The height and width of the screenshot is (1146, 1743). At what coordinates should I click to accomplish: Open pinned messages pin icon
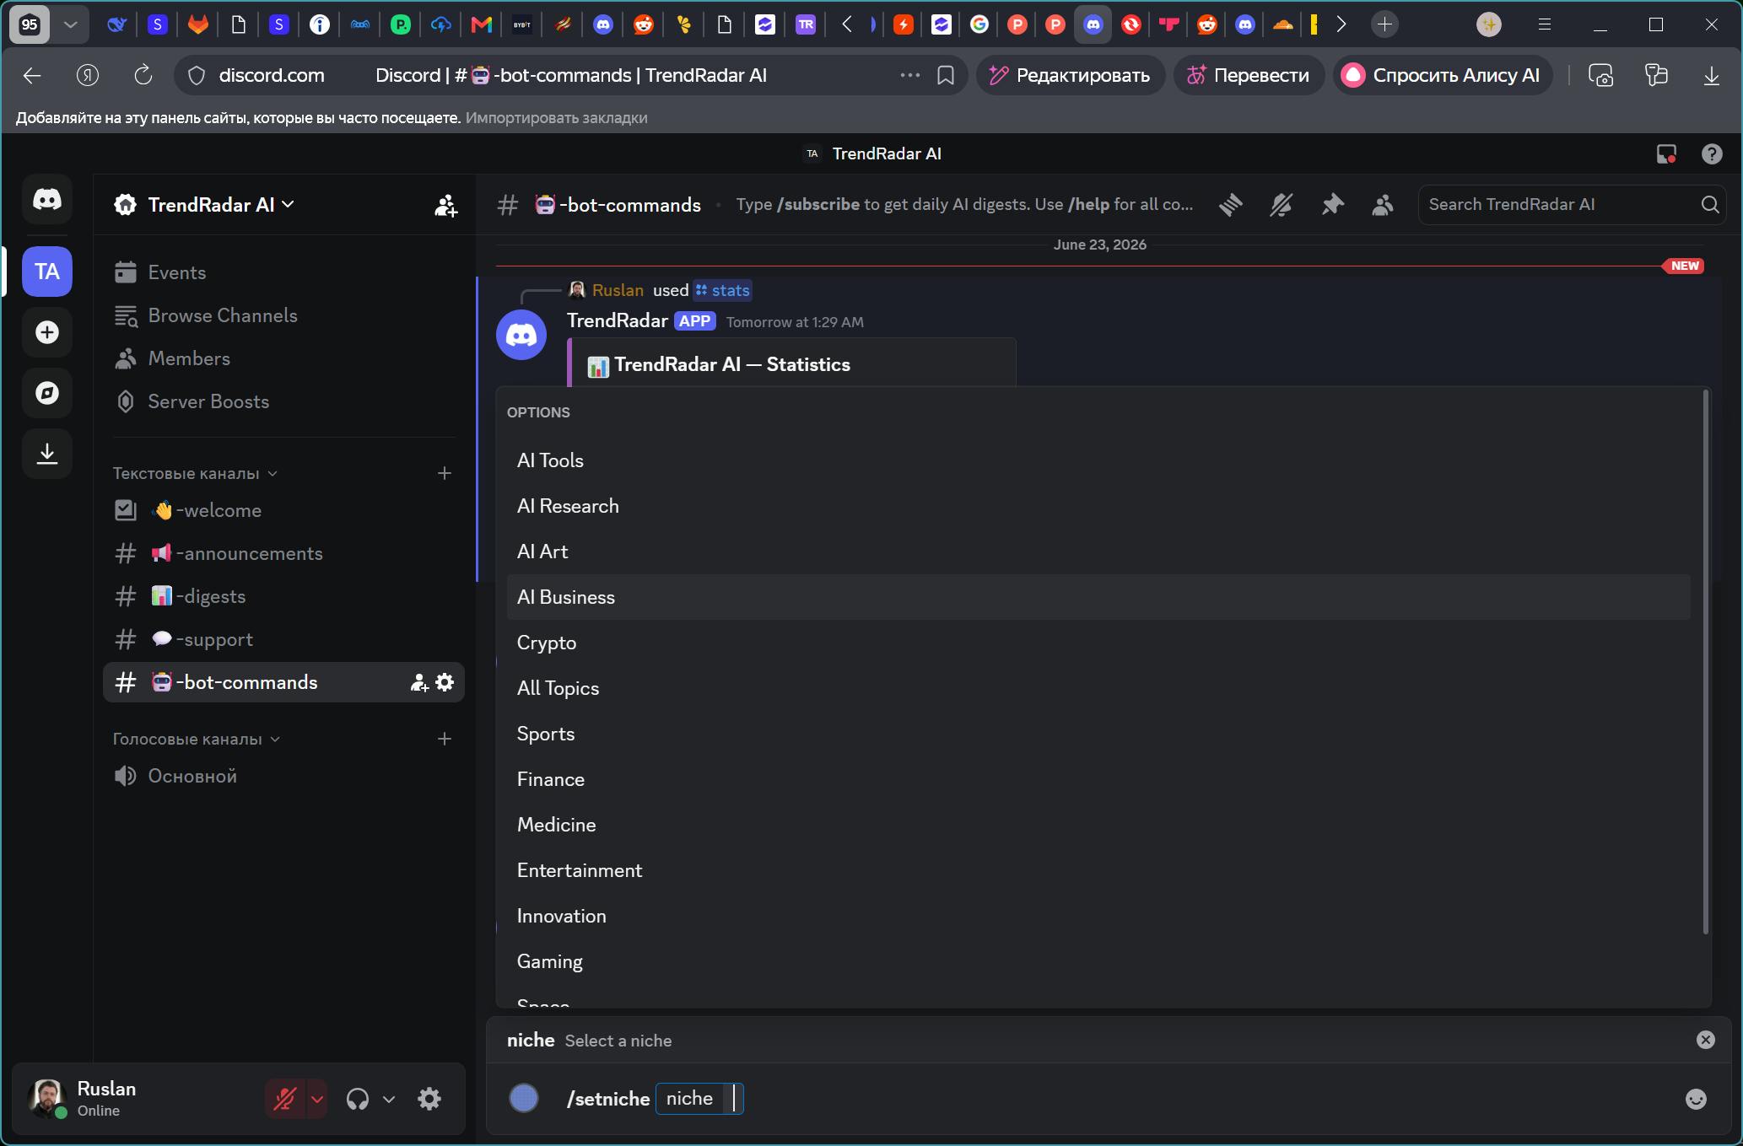[x=1332, y=205]
